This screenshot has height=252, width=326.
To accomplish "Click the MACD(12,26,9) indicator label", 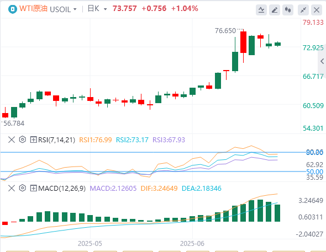I will [62, 189].
